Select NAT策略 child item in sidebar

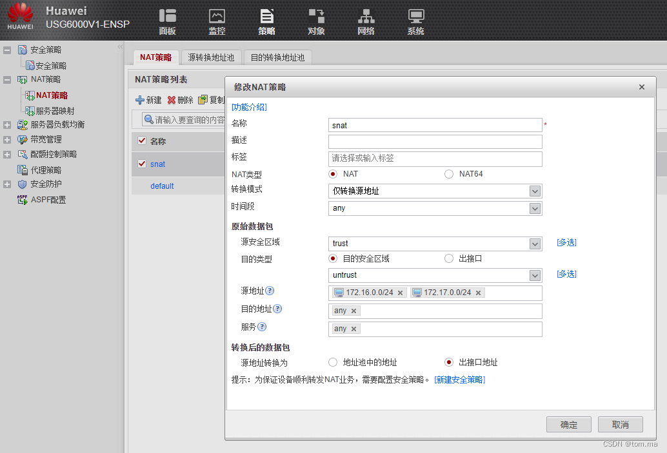tap(52, 95)
